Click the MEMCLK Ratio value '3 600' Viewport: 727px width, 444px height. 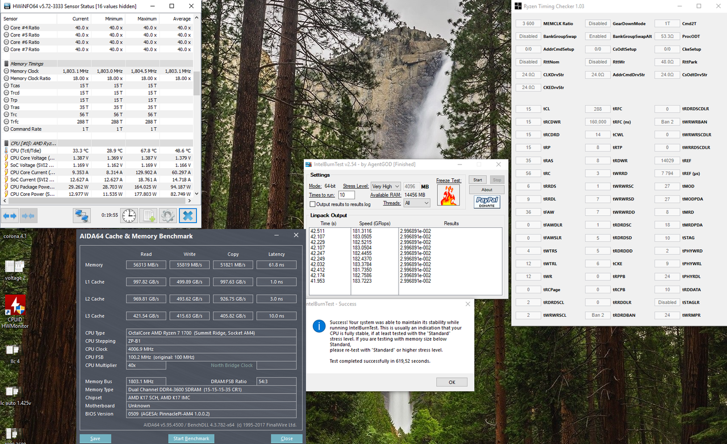(x=528, y=24)
